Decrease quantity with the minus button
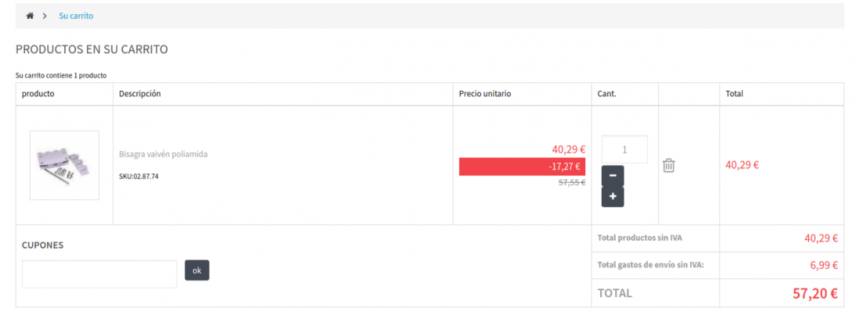 [x=613, y=176]
